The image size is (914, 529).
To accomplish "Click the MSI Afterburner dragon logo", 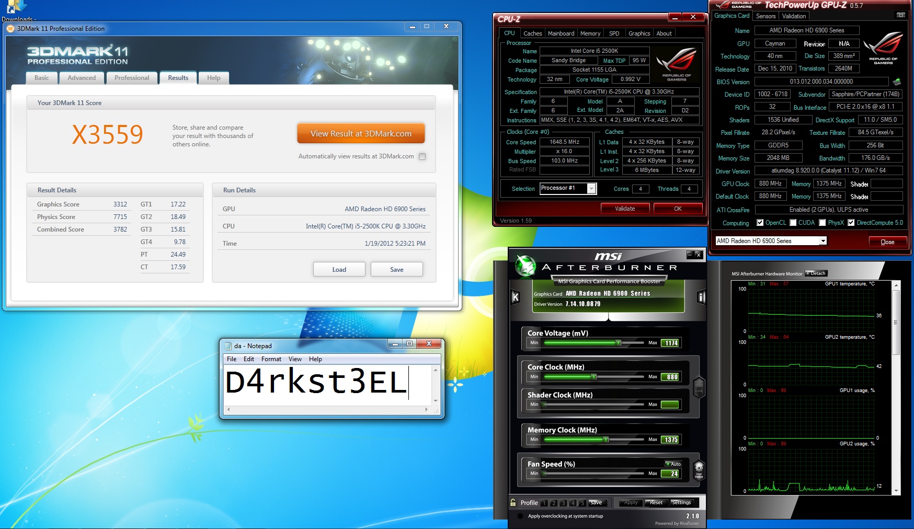I will 525,266.
